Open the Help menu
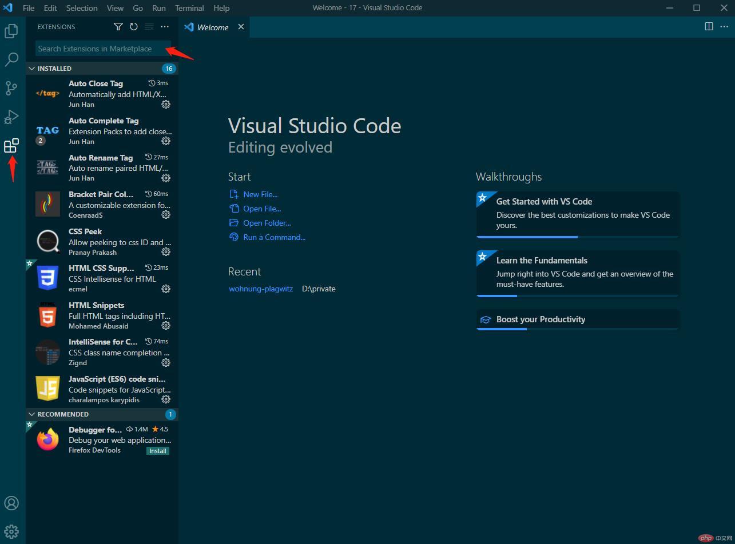 point(221,8)
